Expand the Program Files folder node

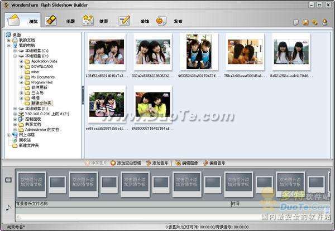point(21,82)
